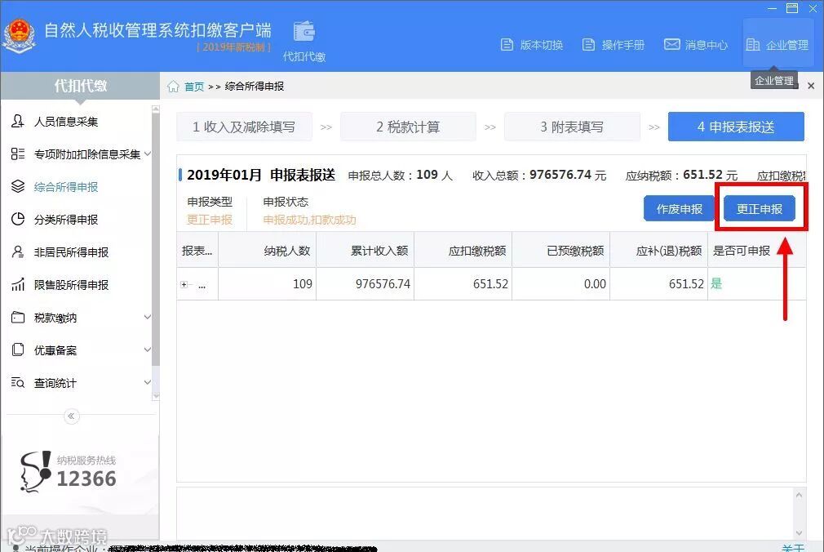Open the 关于 link at bottom right
The width and height of the screenshot is (824, 552).
tap(792, 548)
